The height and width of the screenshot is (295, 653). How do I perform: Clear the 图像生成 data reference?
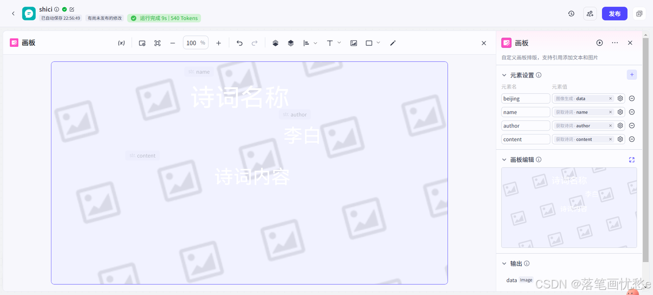click(610, 98)
